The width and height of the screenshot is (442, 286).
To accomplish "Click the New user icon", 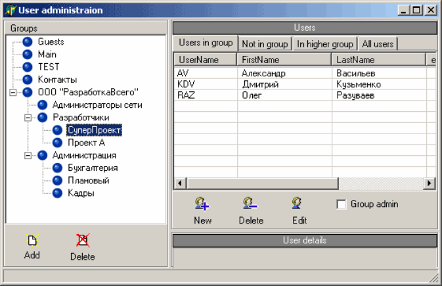I will [x=202, y=204].
